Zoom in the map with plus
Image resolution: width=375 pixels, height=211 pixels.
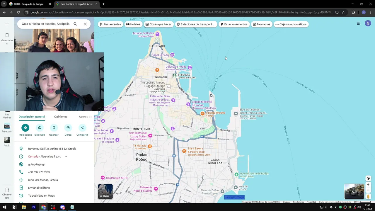pyautogui.click(x=368, y=185)
